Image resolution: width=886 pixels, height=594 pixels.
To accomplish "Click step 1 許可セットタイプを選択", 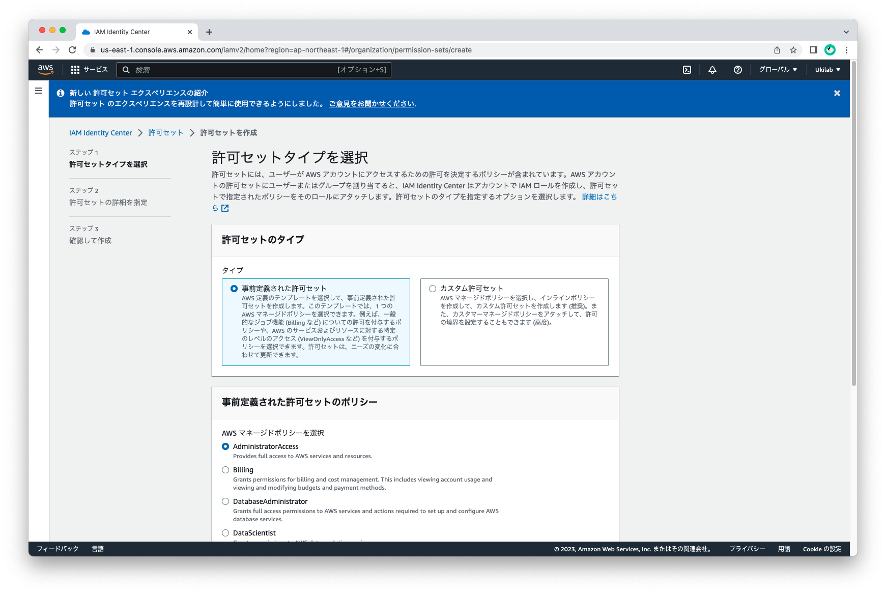I will (108, 164).
